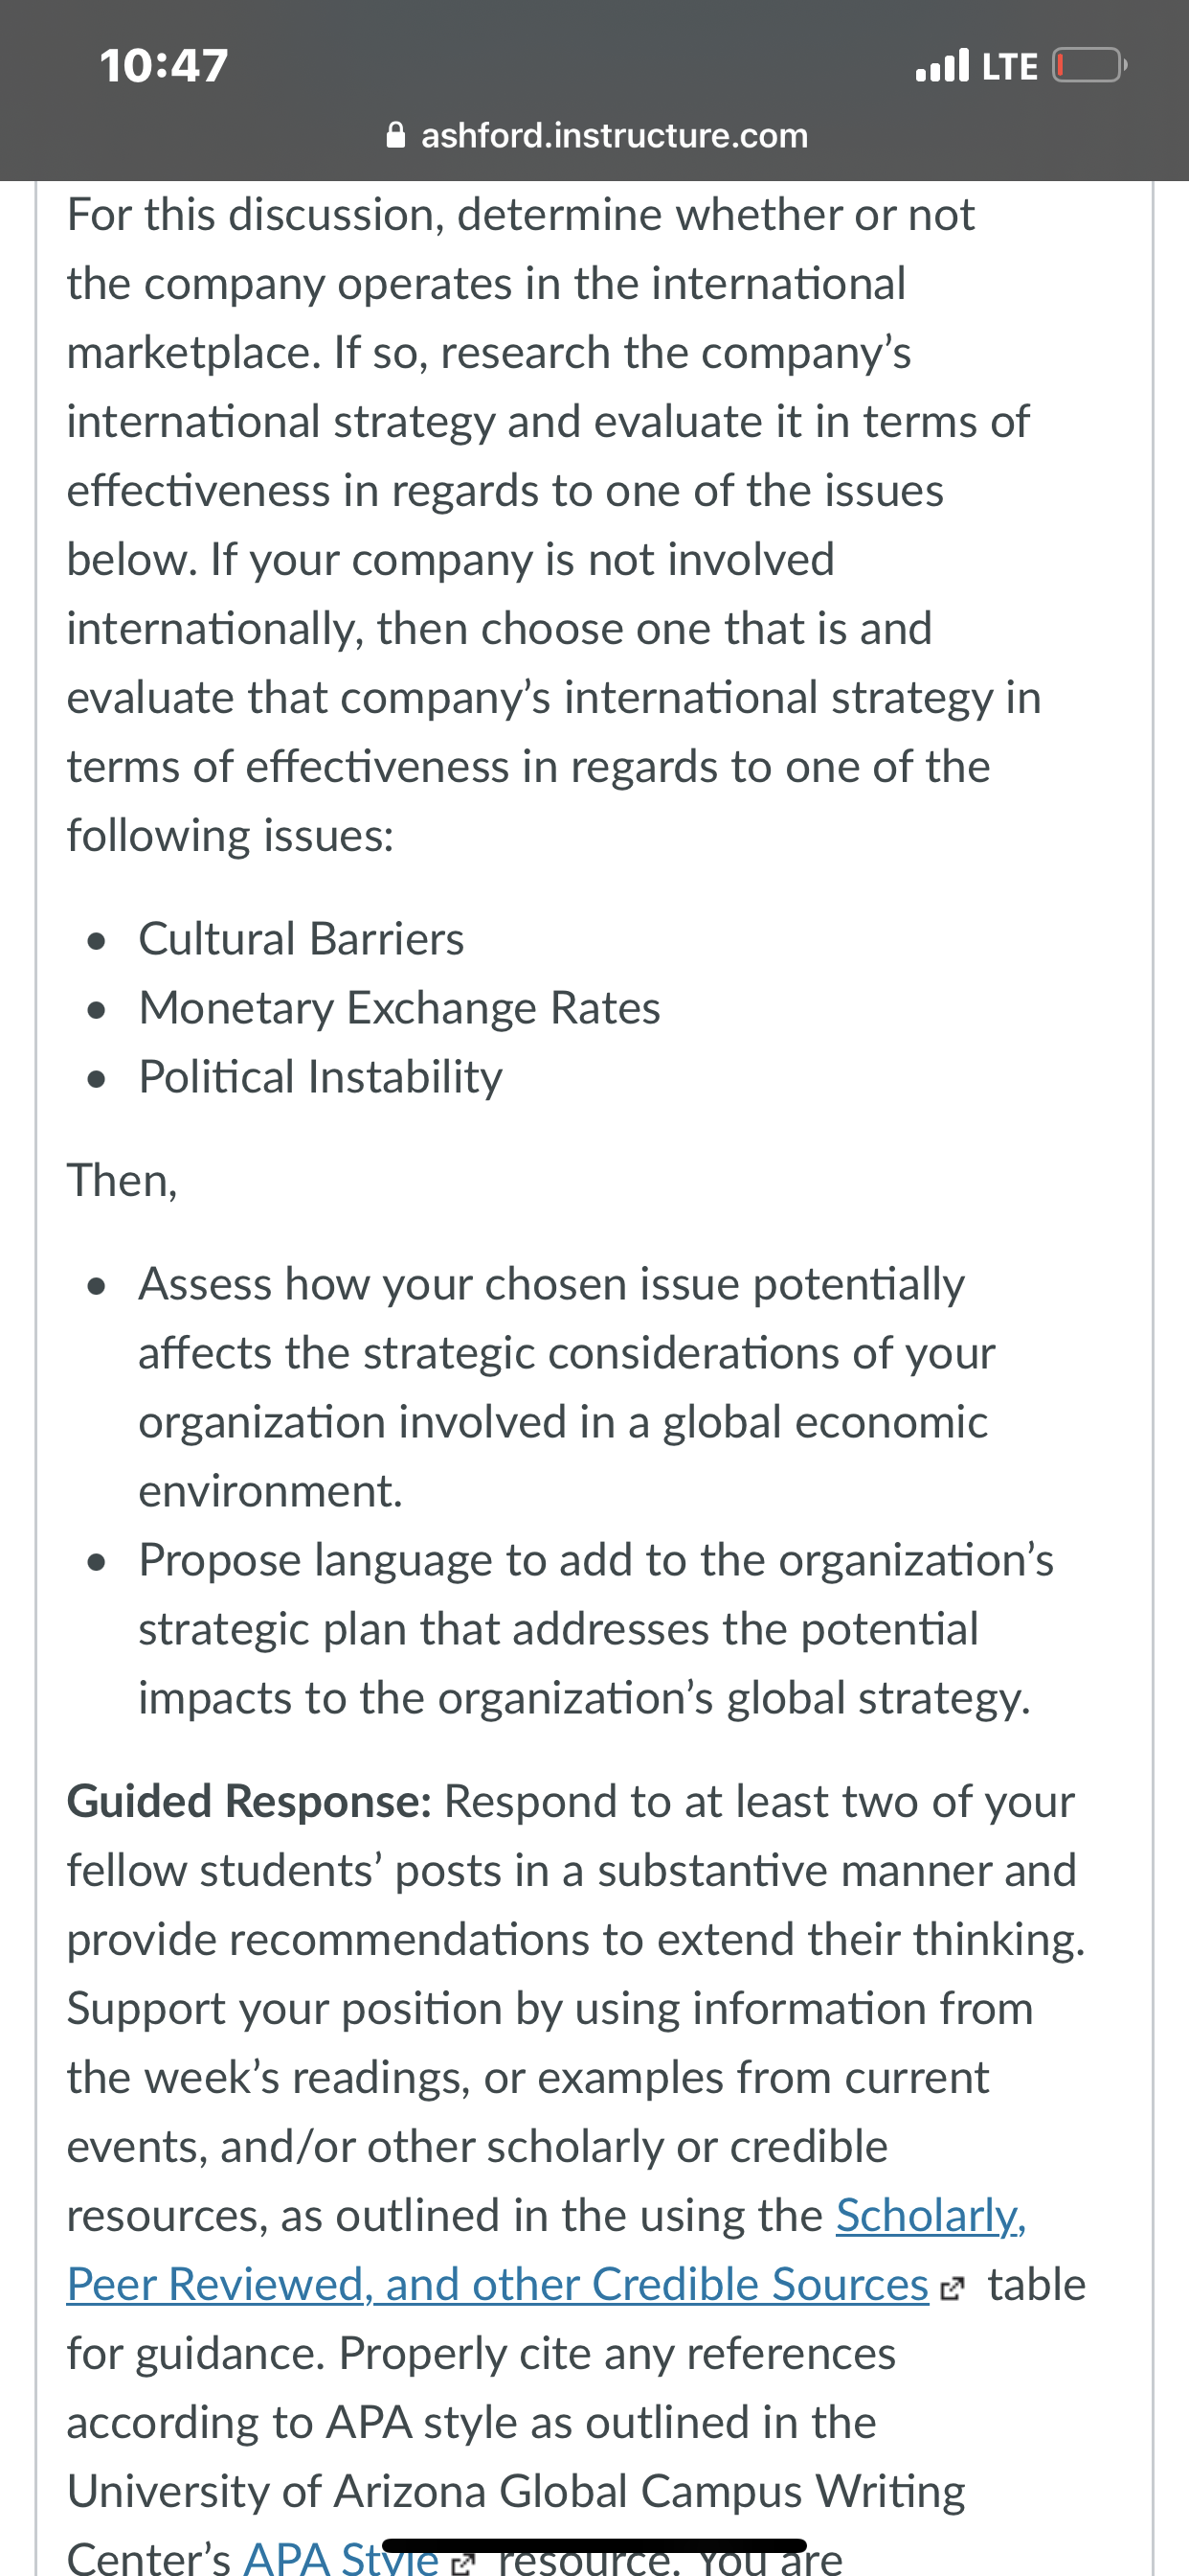Tap the 'Propose language to add' bullet

pos(595,1629)
